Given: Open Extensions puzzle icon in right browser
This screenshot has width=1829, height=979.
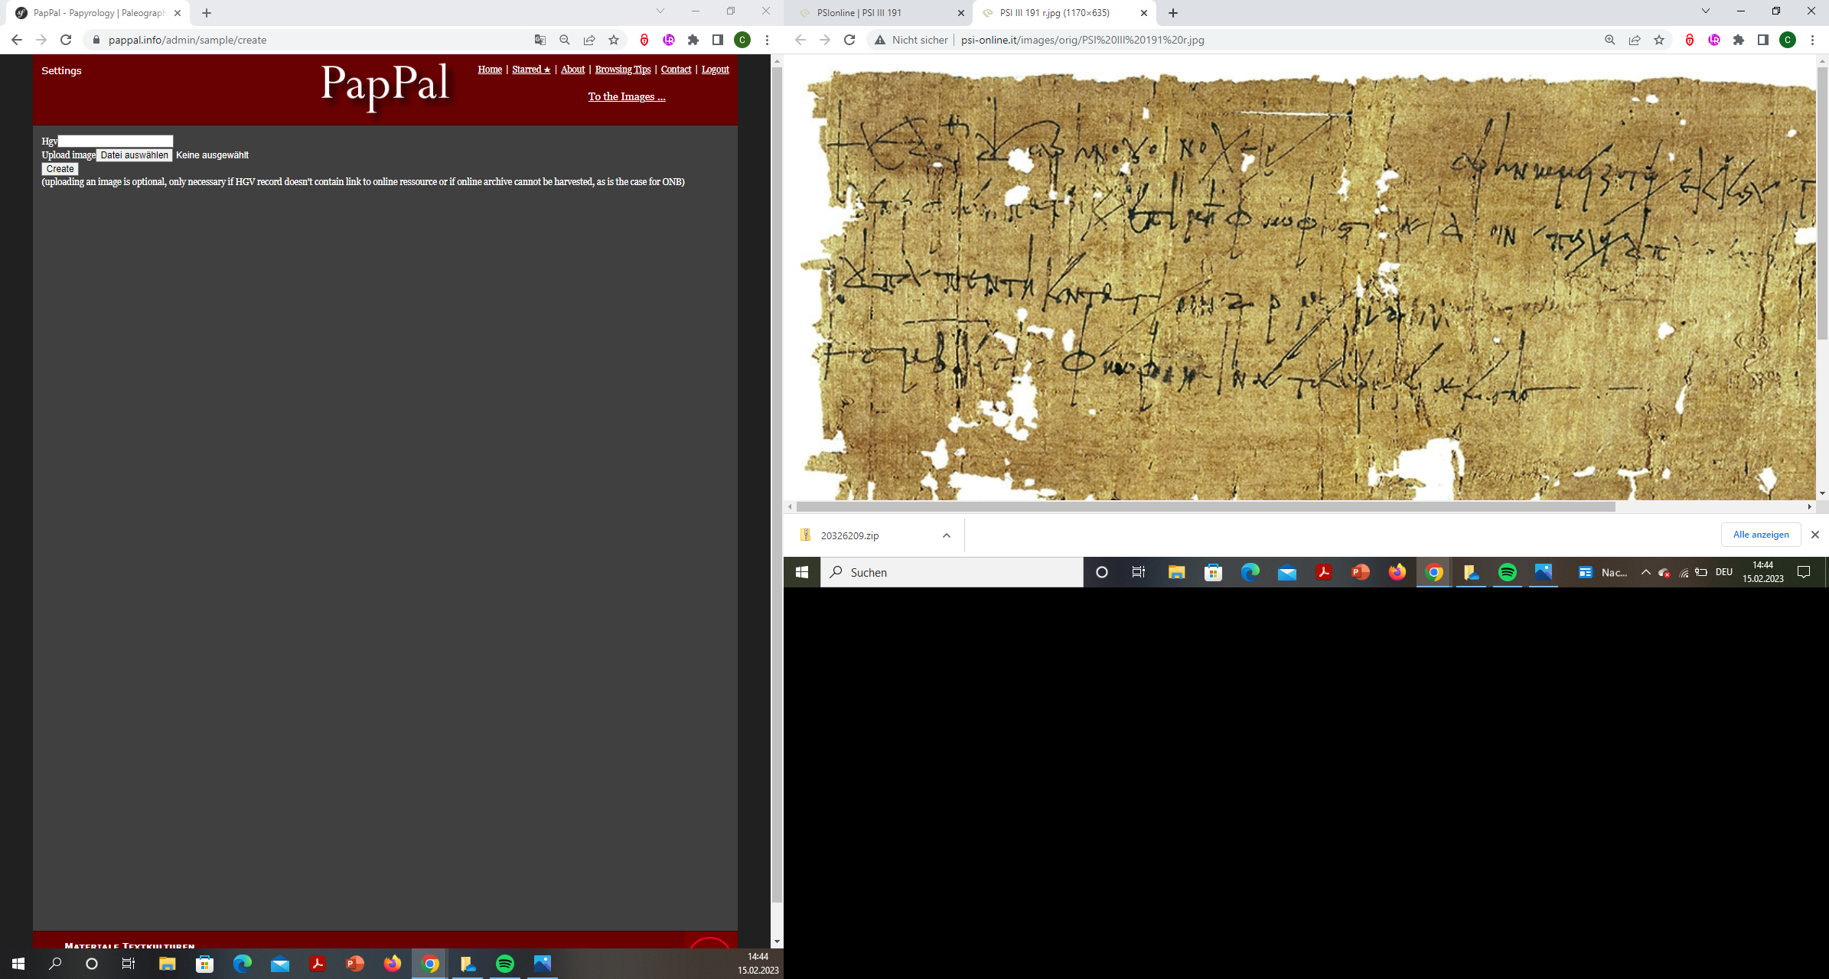Looking at the screenshot, I should pos(1739,40).
